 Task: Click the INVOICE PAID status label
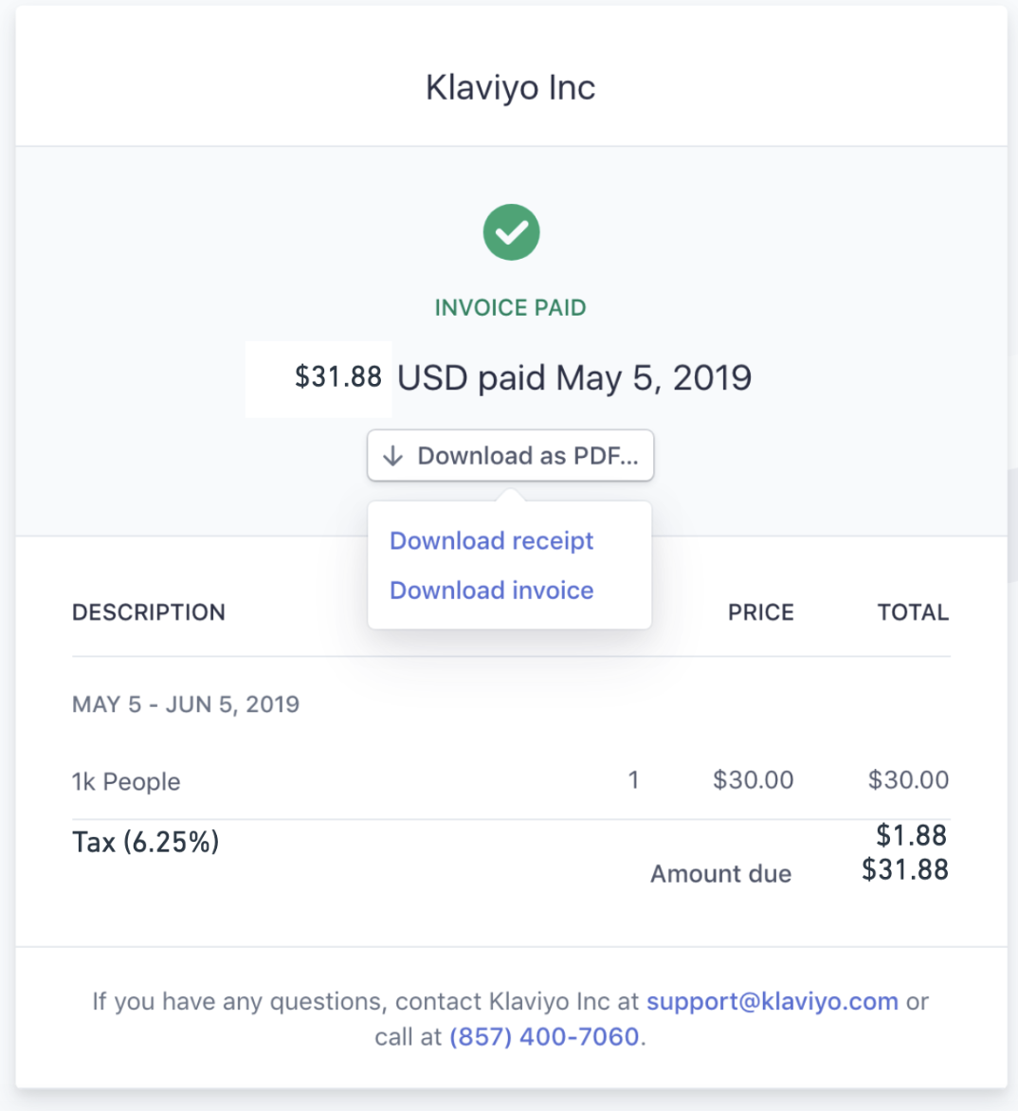[x=510, y=307]
